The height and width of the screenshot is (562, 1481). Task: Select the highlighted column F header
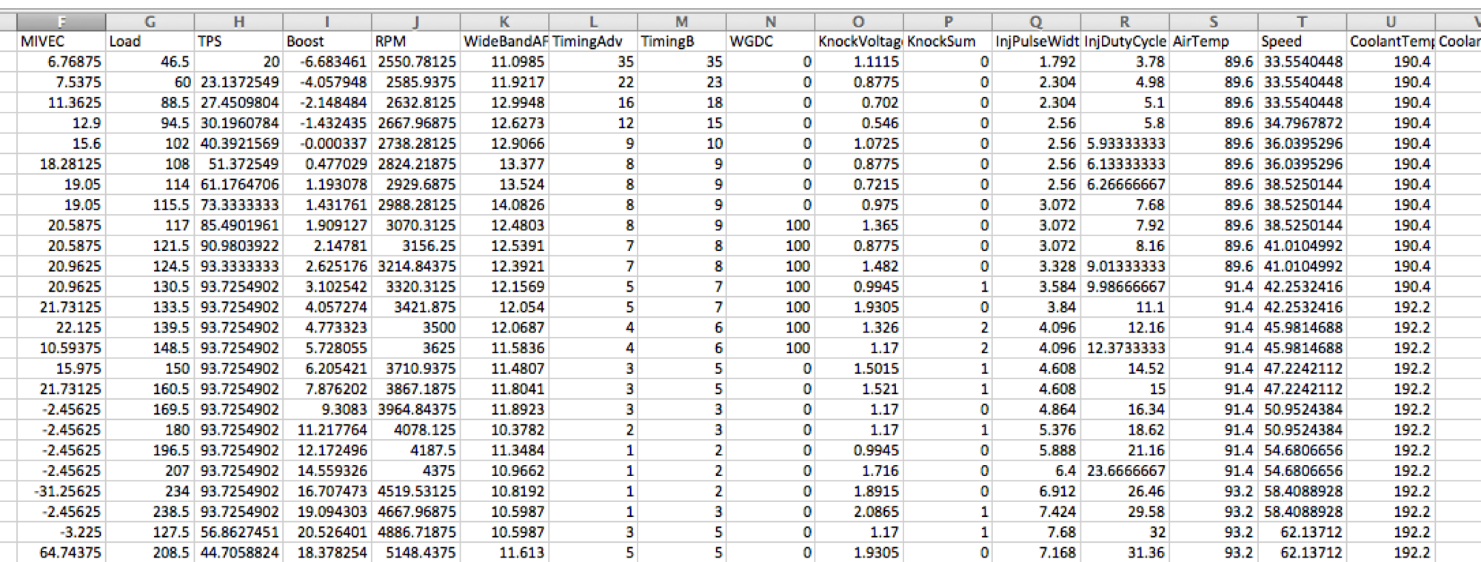[61, 22]
